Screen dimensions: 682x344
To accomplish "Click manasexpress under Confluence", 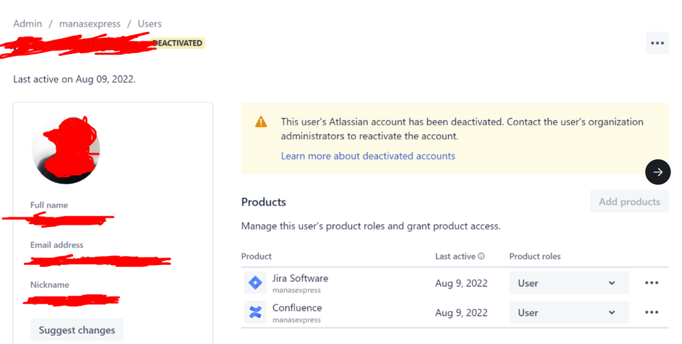I will point(297,320).
